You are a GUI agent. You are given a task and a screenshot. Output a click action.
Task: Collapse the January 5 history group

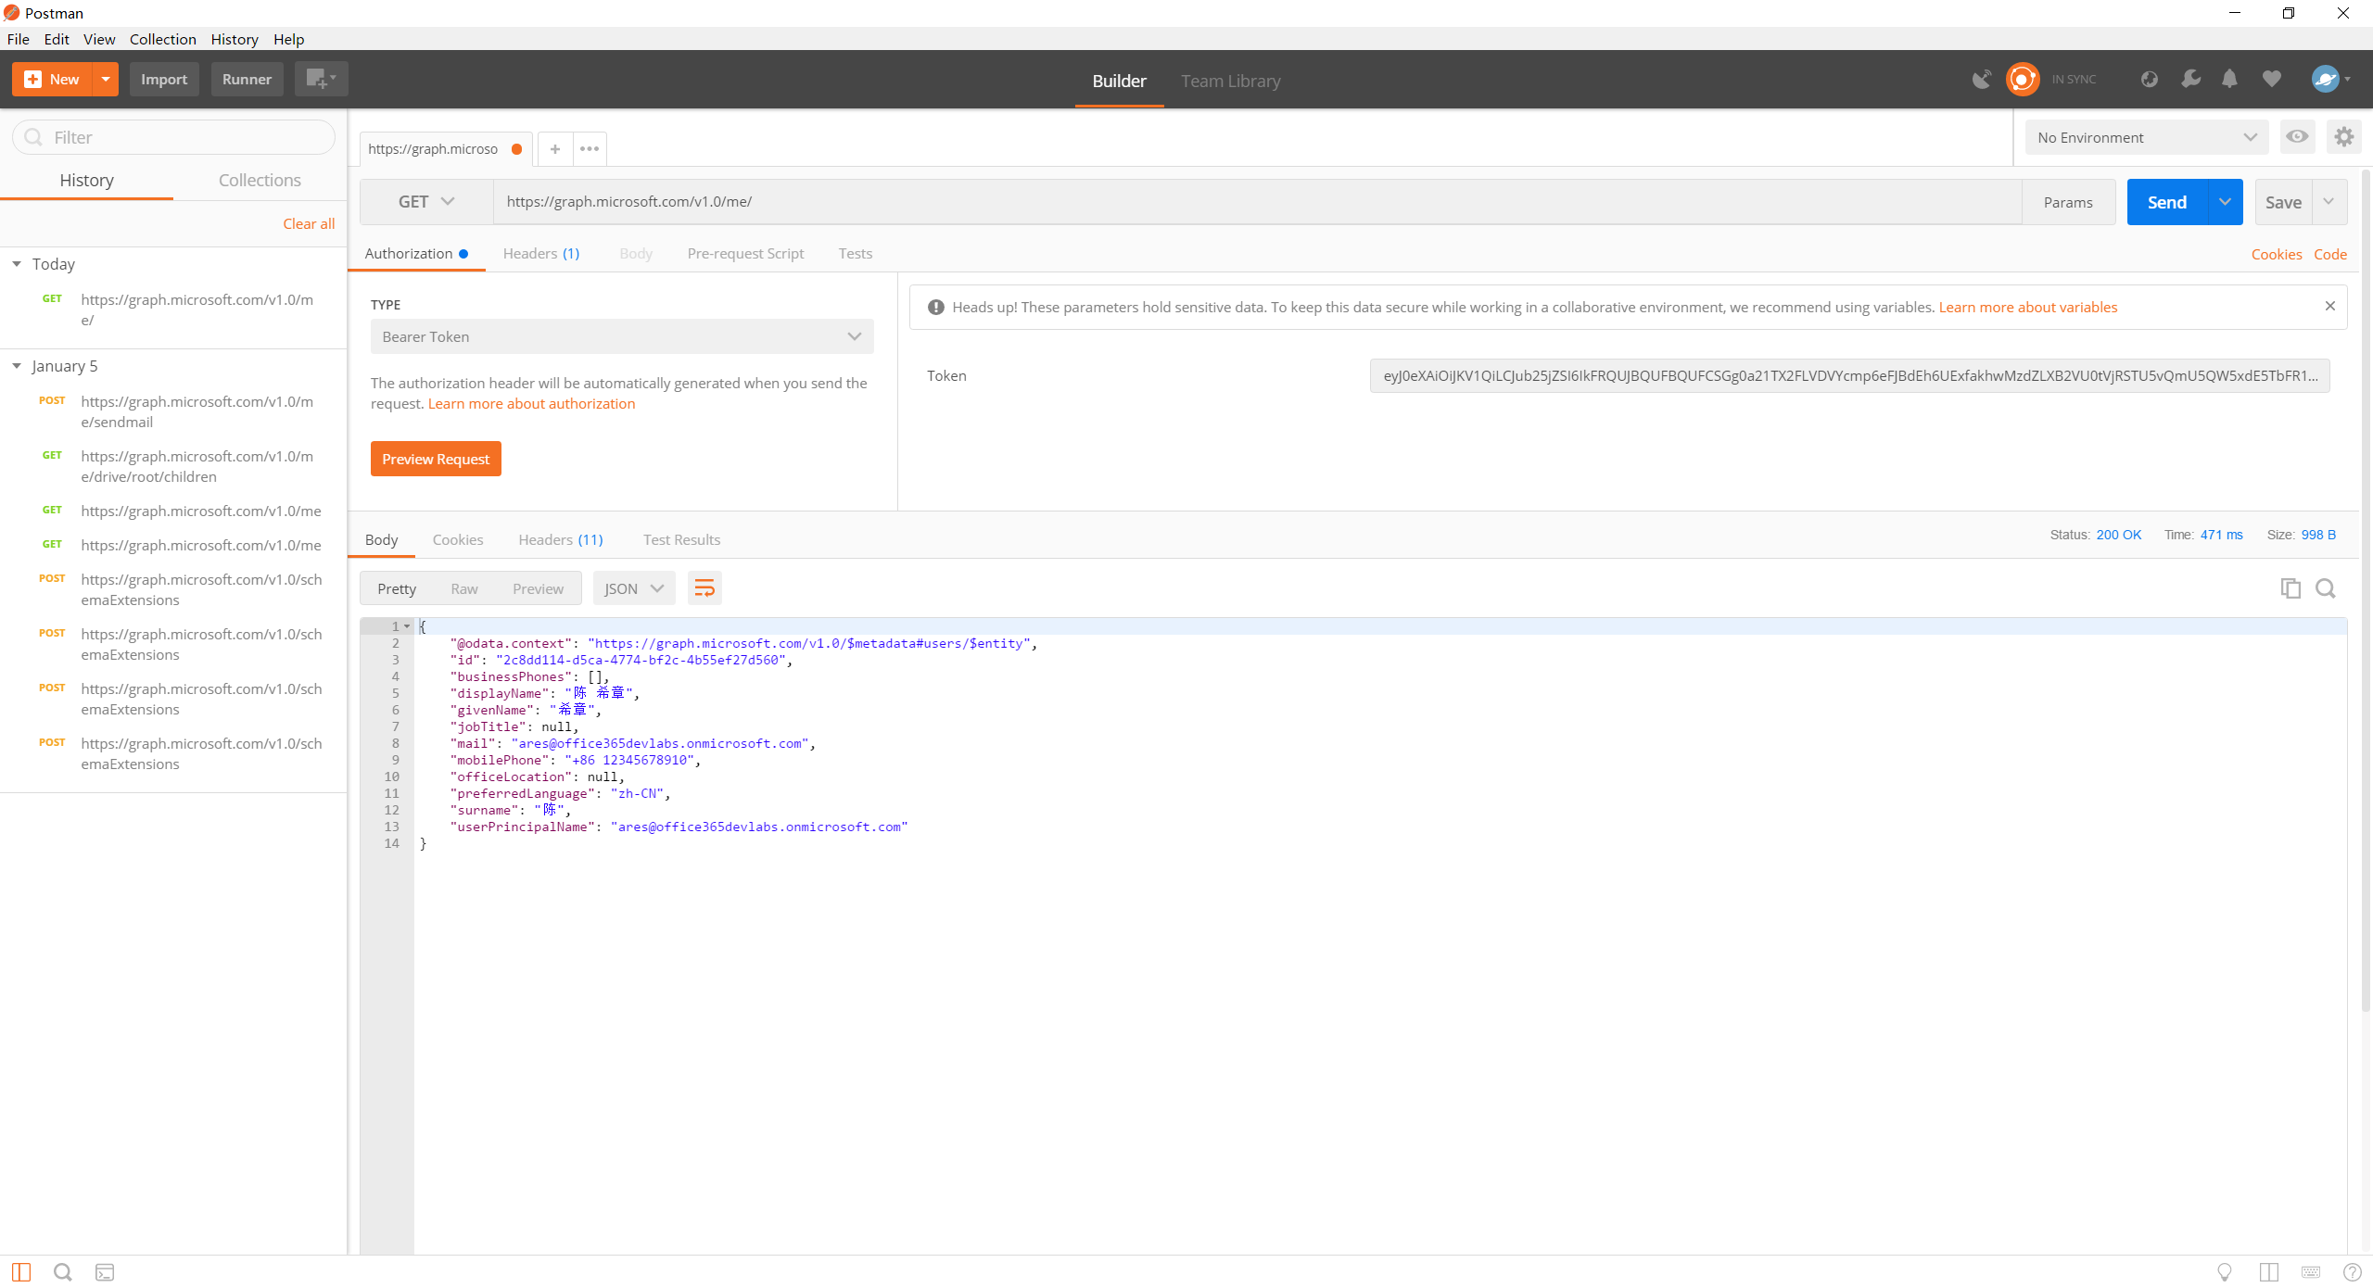coord(17,366)
